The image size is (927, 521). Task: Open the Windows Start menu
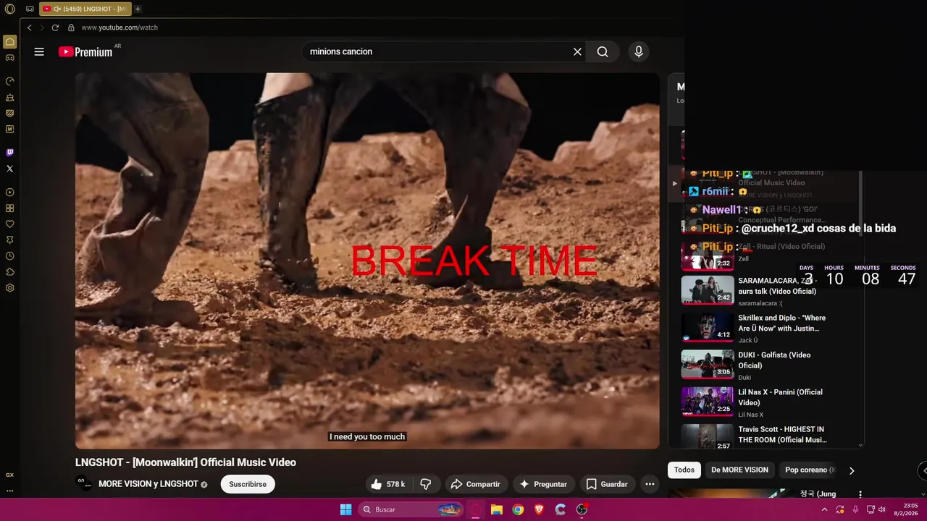[345, 509]
